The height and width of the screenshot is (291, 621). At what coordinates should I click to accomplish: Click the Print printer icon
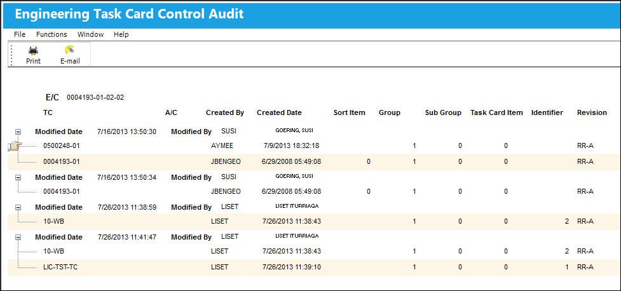point(33,50)
